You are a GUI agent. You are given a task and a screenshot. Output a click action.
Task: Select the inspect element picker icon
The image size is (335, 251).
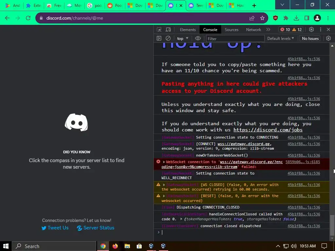click(159, 29)
